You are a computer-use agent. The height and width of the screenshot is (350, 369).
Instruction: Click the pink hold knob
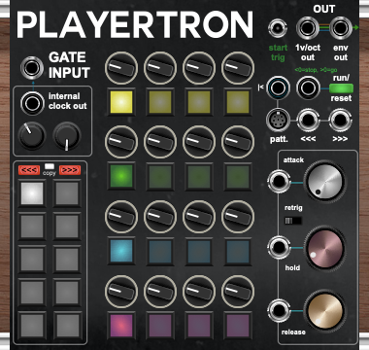click(x=324, y=249)
